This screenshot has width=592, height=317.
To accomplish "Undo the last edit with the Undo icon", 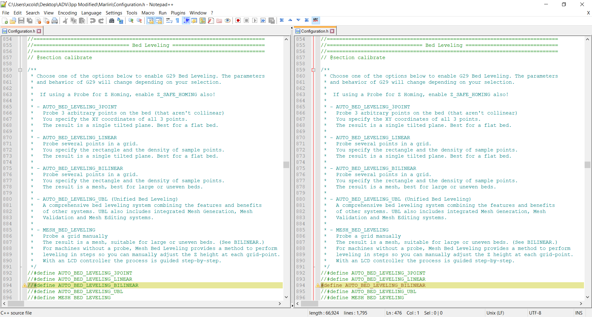I will tap(92, 21).
